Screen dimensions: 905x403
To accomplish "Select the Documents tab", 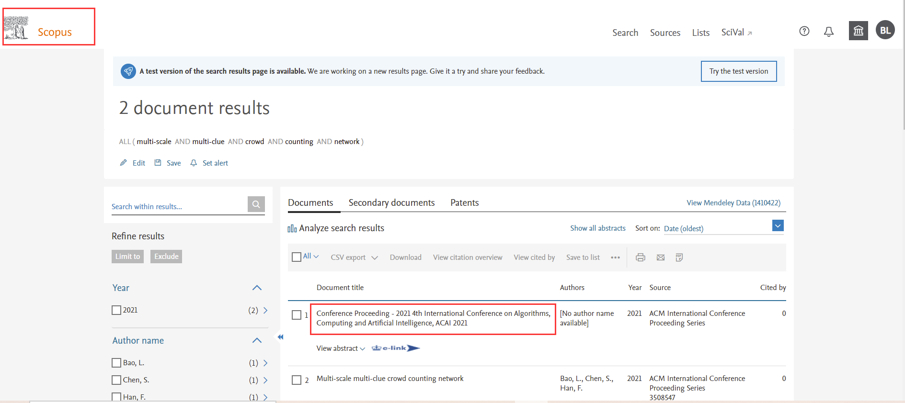I will click(310, 202).
